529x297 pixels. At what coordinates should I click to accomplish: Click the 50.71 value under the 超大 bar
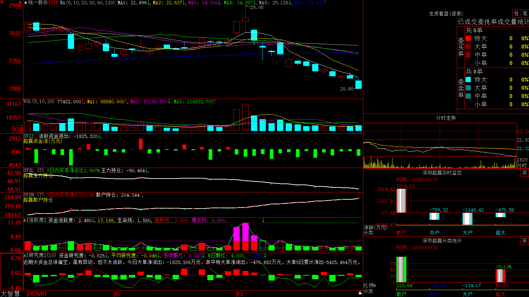pos(502,285)
